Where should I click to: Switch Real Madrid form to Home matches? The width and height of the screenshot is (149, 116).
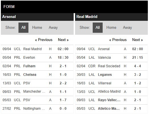coord(111,28)
